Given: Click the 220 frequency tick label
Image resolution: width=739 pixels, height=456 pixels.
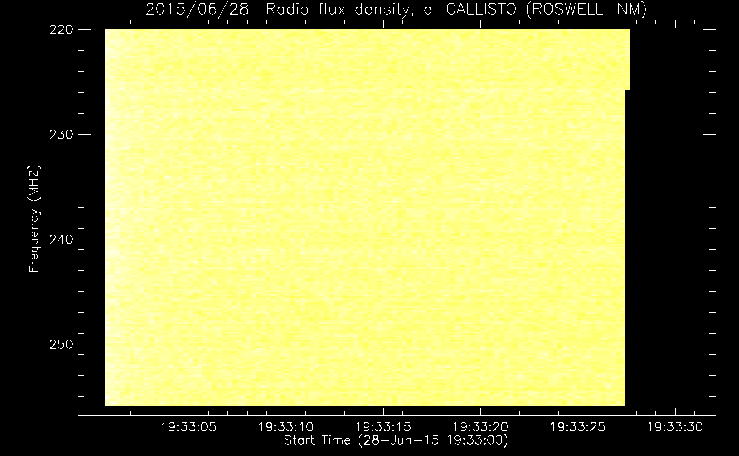Looking at the screenshot, I should pyautogui.click(x=61, y=30).
